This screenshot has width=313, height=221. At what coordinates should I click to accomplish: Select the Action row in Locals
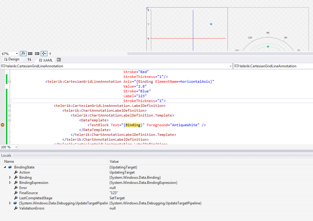156,172
